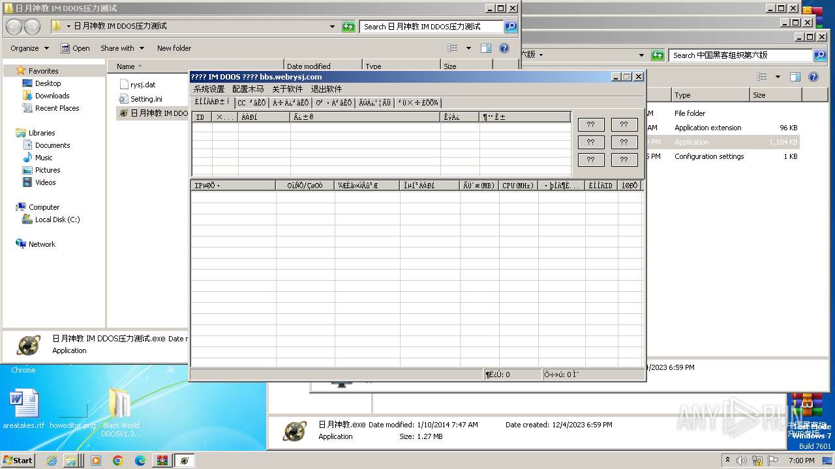Show hidden tray icons arrow
835x469 pixels.
727,460
